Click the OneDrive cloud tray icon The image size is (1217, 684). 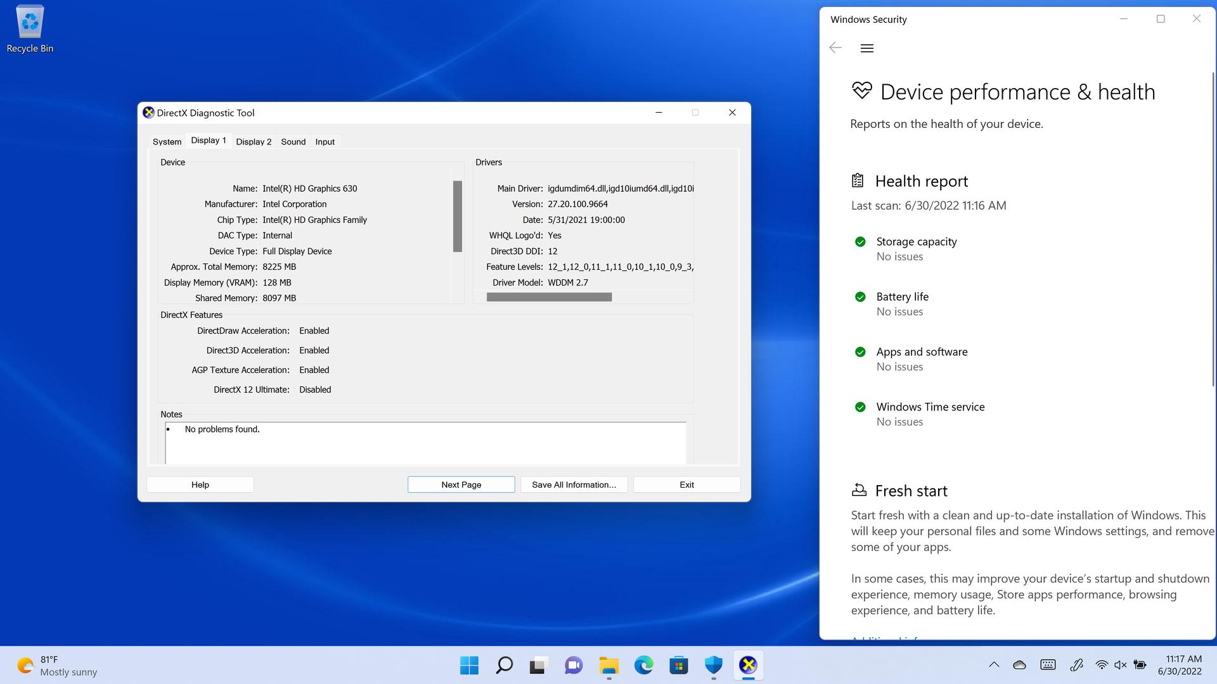pos(1019,665)
